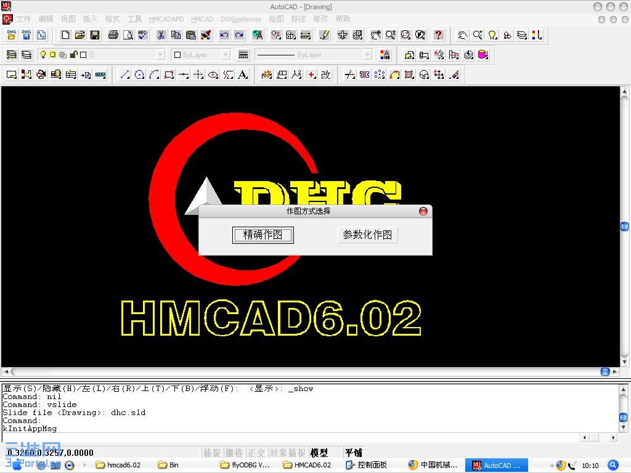Image resolution: width=631 pixels, height=473 pixels.
Task: Expand the linetype ByLayer dropdown
Action: [x=367, y=55]
